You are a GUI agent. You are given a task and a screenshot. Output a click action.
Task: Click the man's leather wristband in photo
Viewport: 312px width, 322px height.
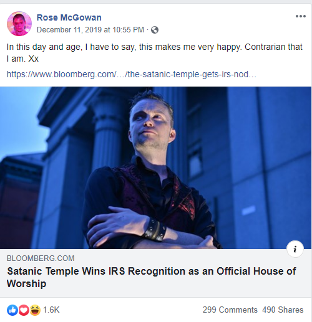click(x=155, y=230)
